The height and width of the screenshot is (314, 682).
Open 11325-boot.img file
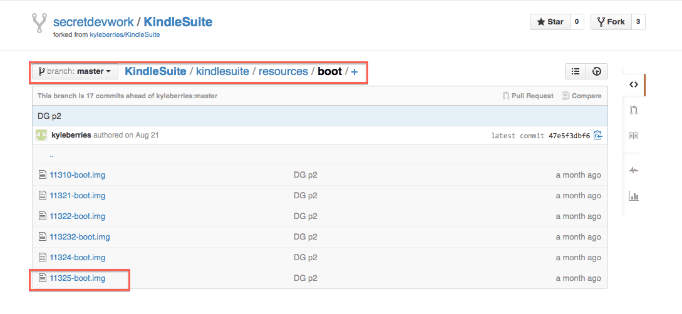pyautogui.click(x=78, y=278)
